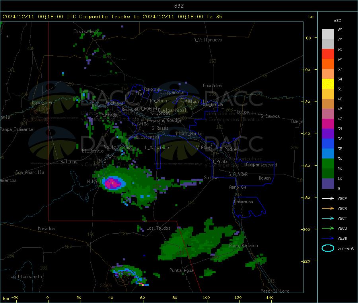Click the 'Nihuil' map label
The height and width of the screenshot is (303, 358).
94,182
